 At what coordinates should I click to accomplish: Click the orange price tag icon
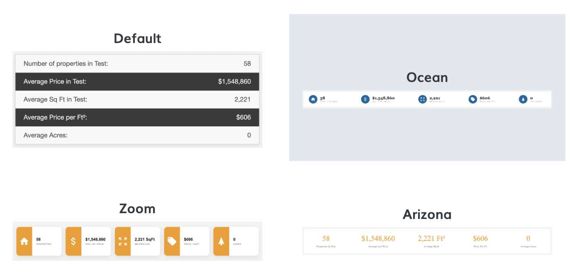[x=172, y=241]
